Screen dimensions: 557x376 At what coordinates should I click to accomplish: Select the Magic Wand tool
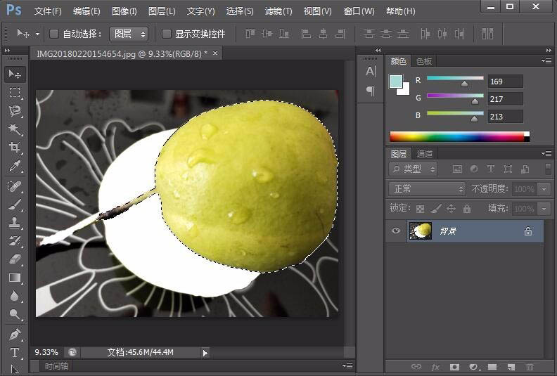[15, 129]
